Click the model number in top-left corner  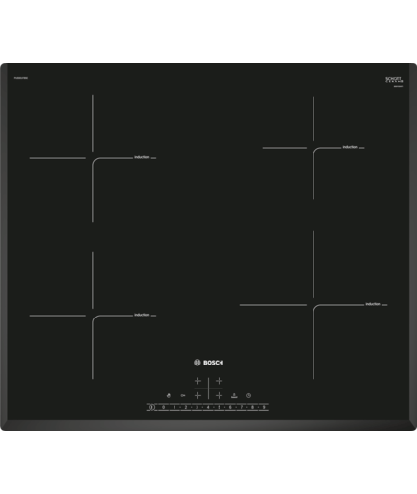coord(20,78)
